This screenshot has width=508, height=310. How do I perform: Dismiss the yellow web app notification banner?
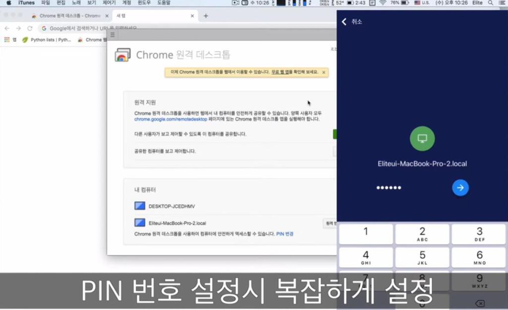[x=323, y=72]
